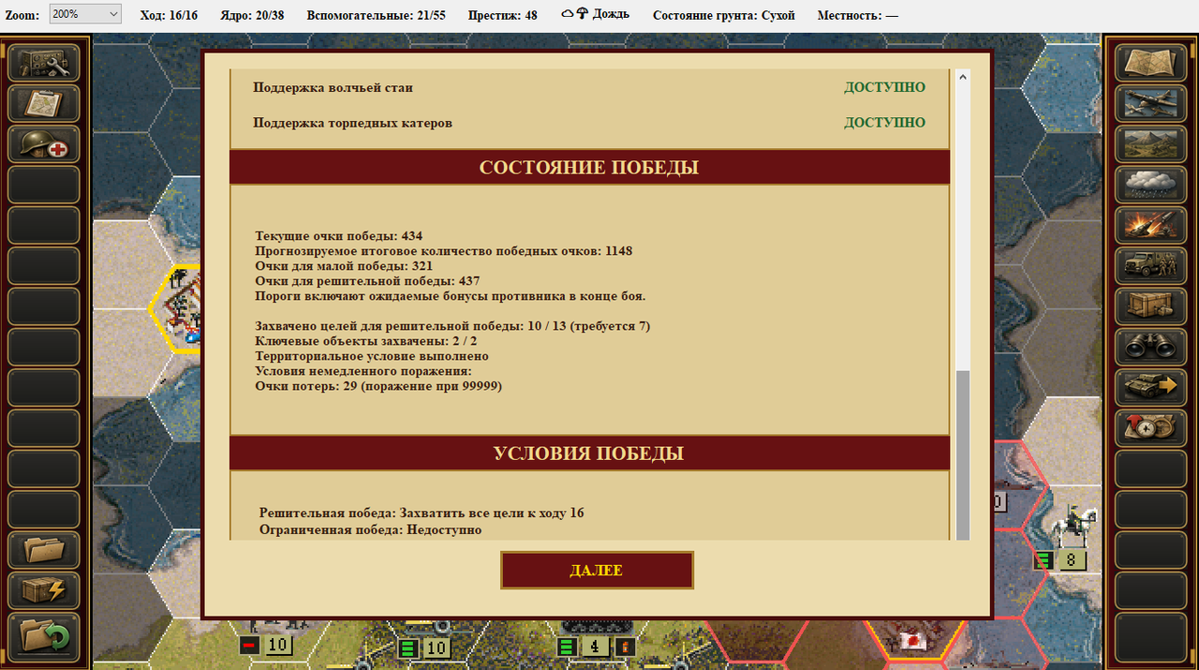This screenshot has width=1199, height=670.
Task: Click the truck with soldiers icon
Action: point(1149,266)
